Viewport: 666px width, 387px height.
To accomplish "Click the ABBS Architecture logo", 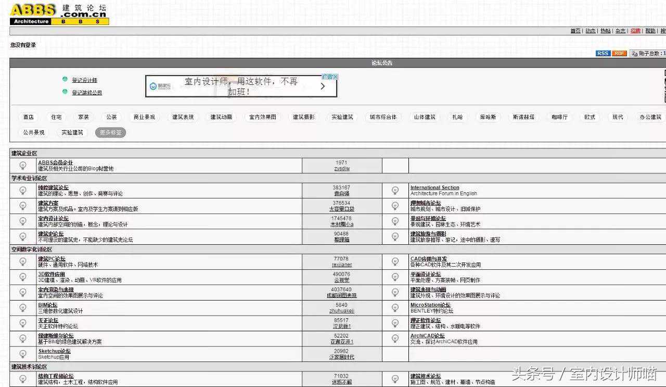I will coord(59,14).
